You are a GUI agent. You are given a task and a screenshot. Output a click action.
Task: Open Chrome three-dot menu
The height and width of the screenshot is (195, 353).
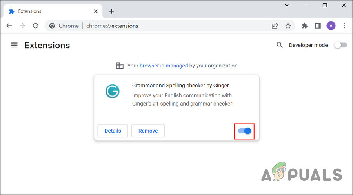click(x=344, y=26)
